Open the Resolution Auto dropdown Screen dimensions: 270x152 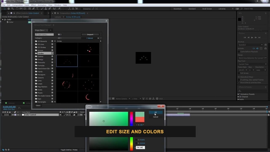click(261, 70)
